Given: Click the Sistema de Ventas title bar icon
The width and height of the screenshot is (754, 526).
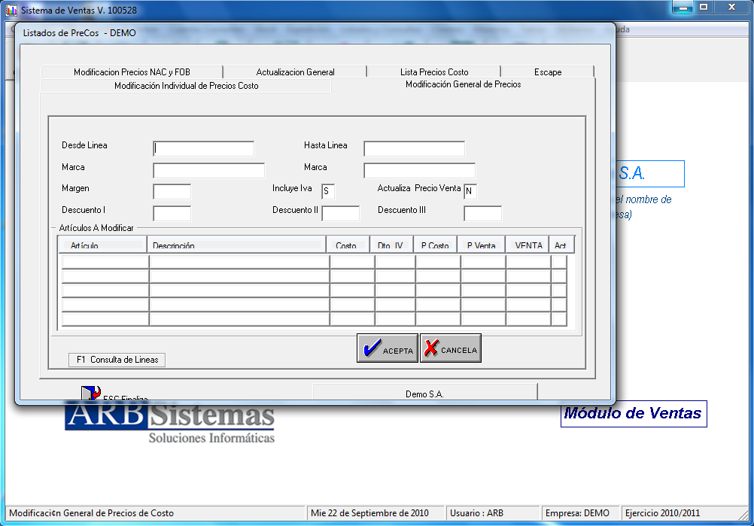Looking at the screenshot, I should tap(11, 10).
